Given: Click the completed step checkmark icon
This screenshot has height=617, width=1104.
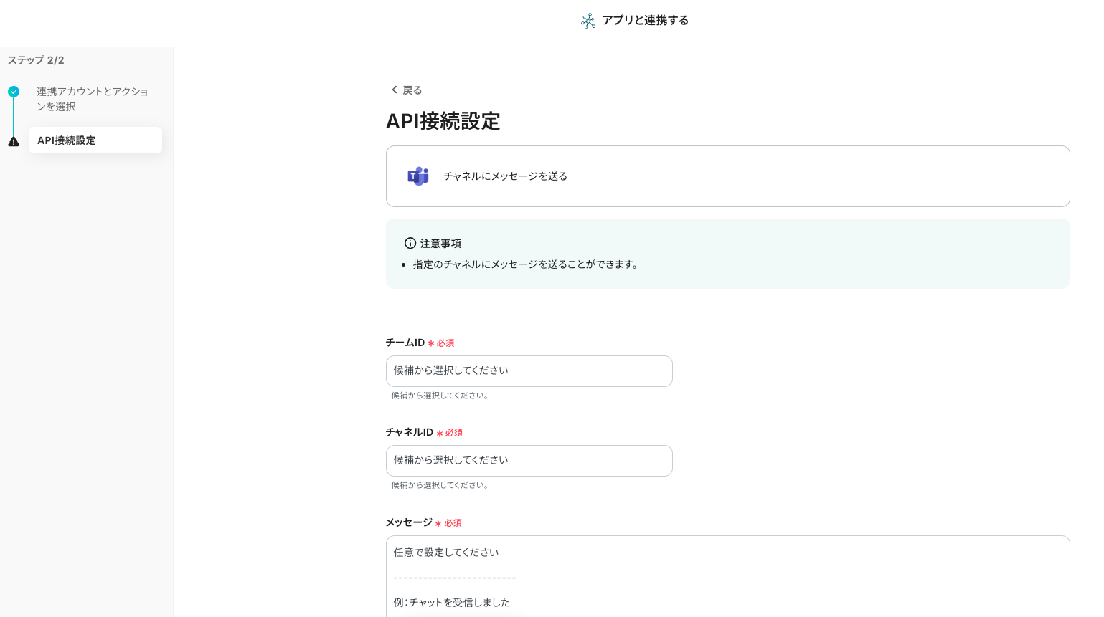Looking at the screenshot, I should [14, 92].
